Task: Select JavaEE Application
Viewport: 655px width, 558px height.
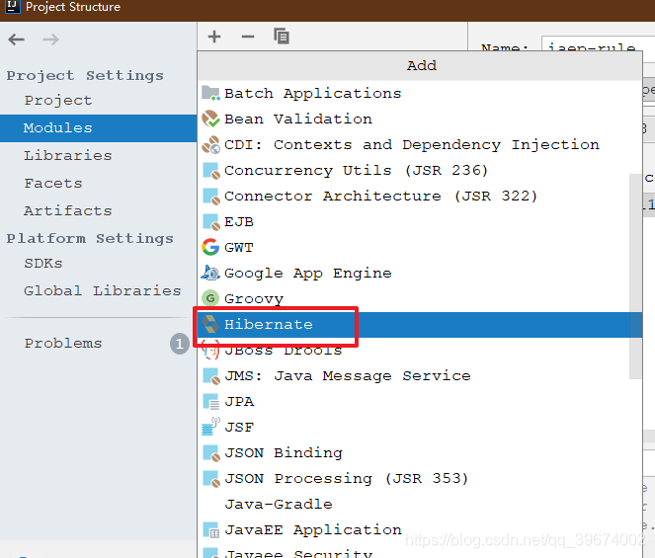Action: tap(420, 530)
